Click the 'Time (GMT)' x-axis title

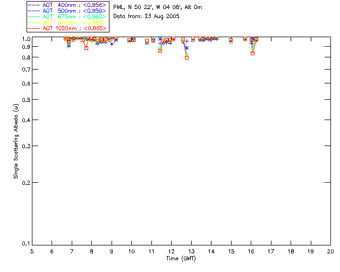pos(181,259)
